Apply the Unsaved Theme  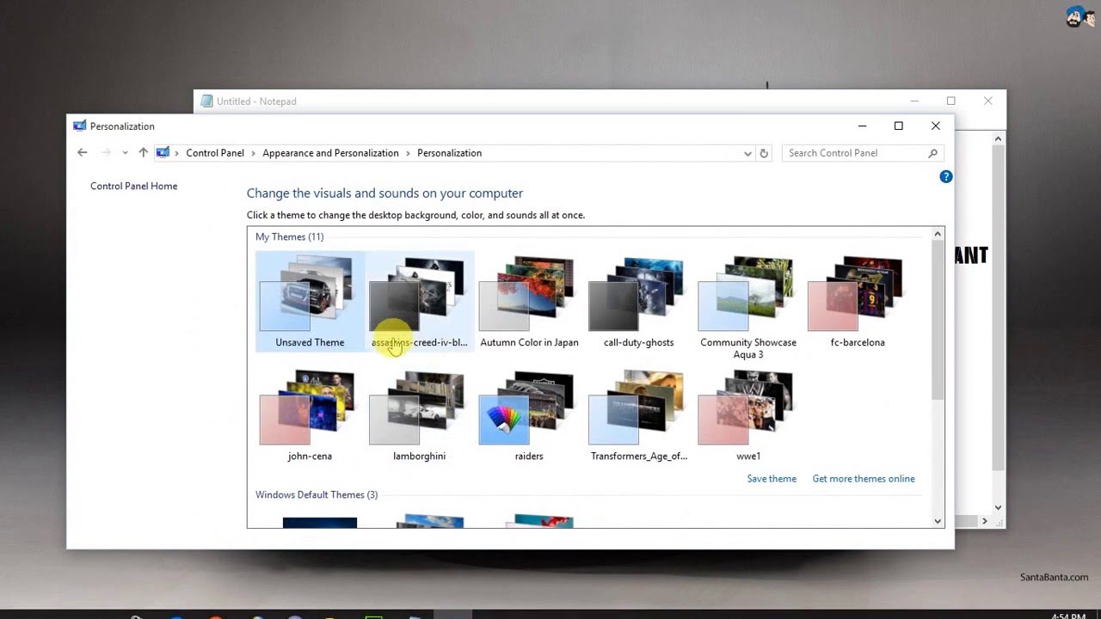tap(310, 301)
